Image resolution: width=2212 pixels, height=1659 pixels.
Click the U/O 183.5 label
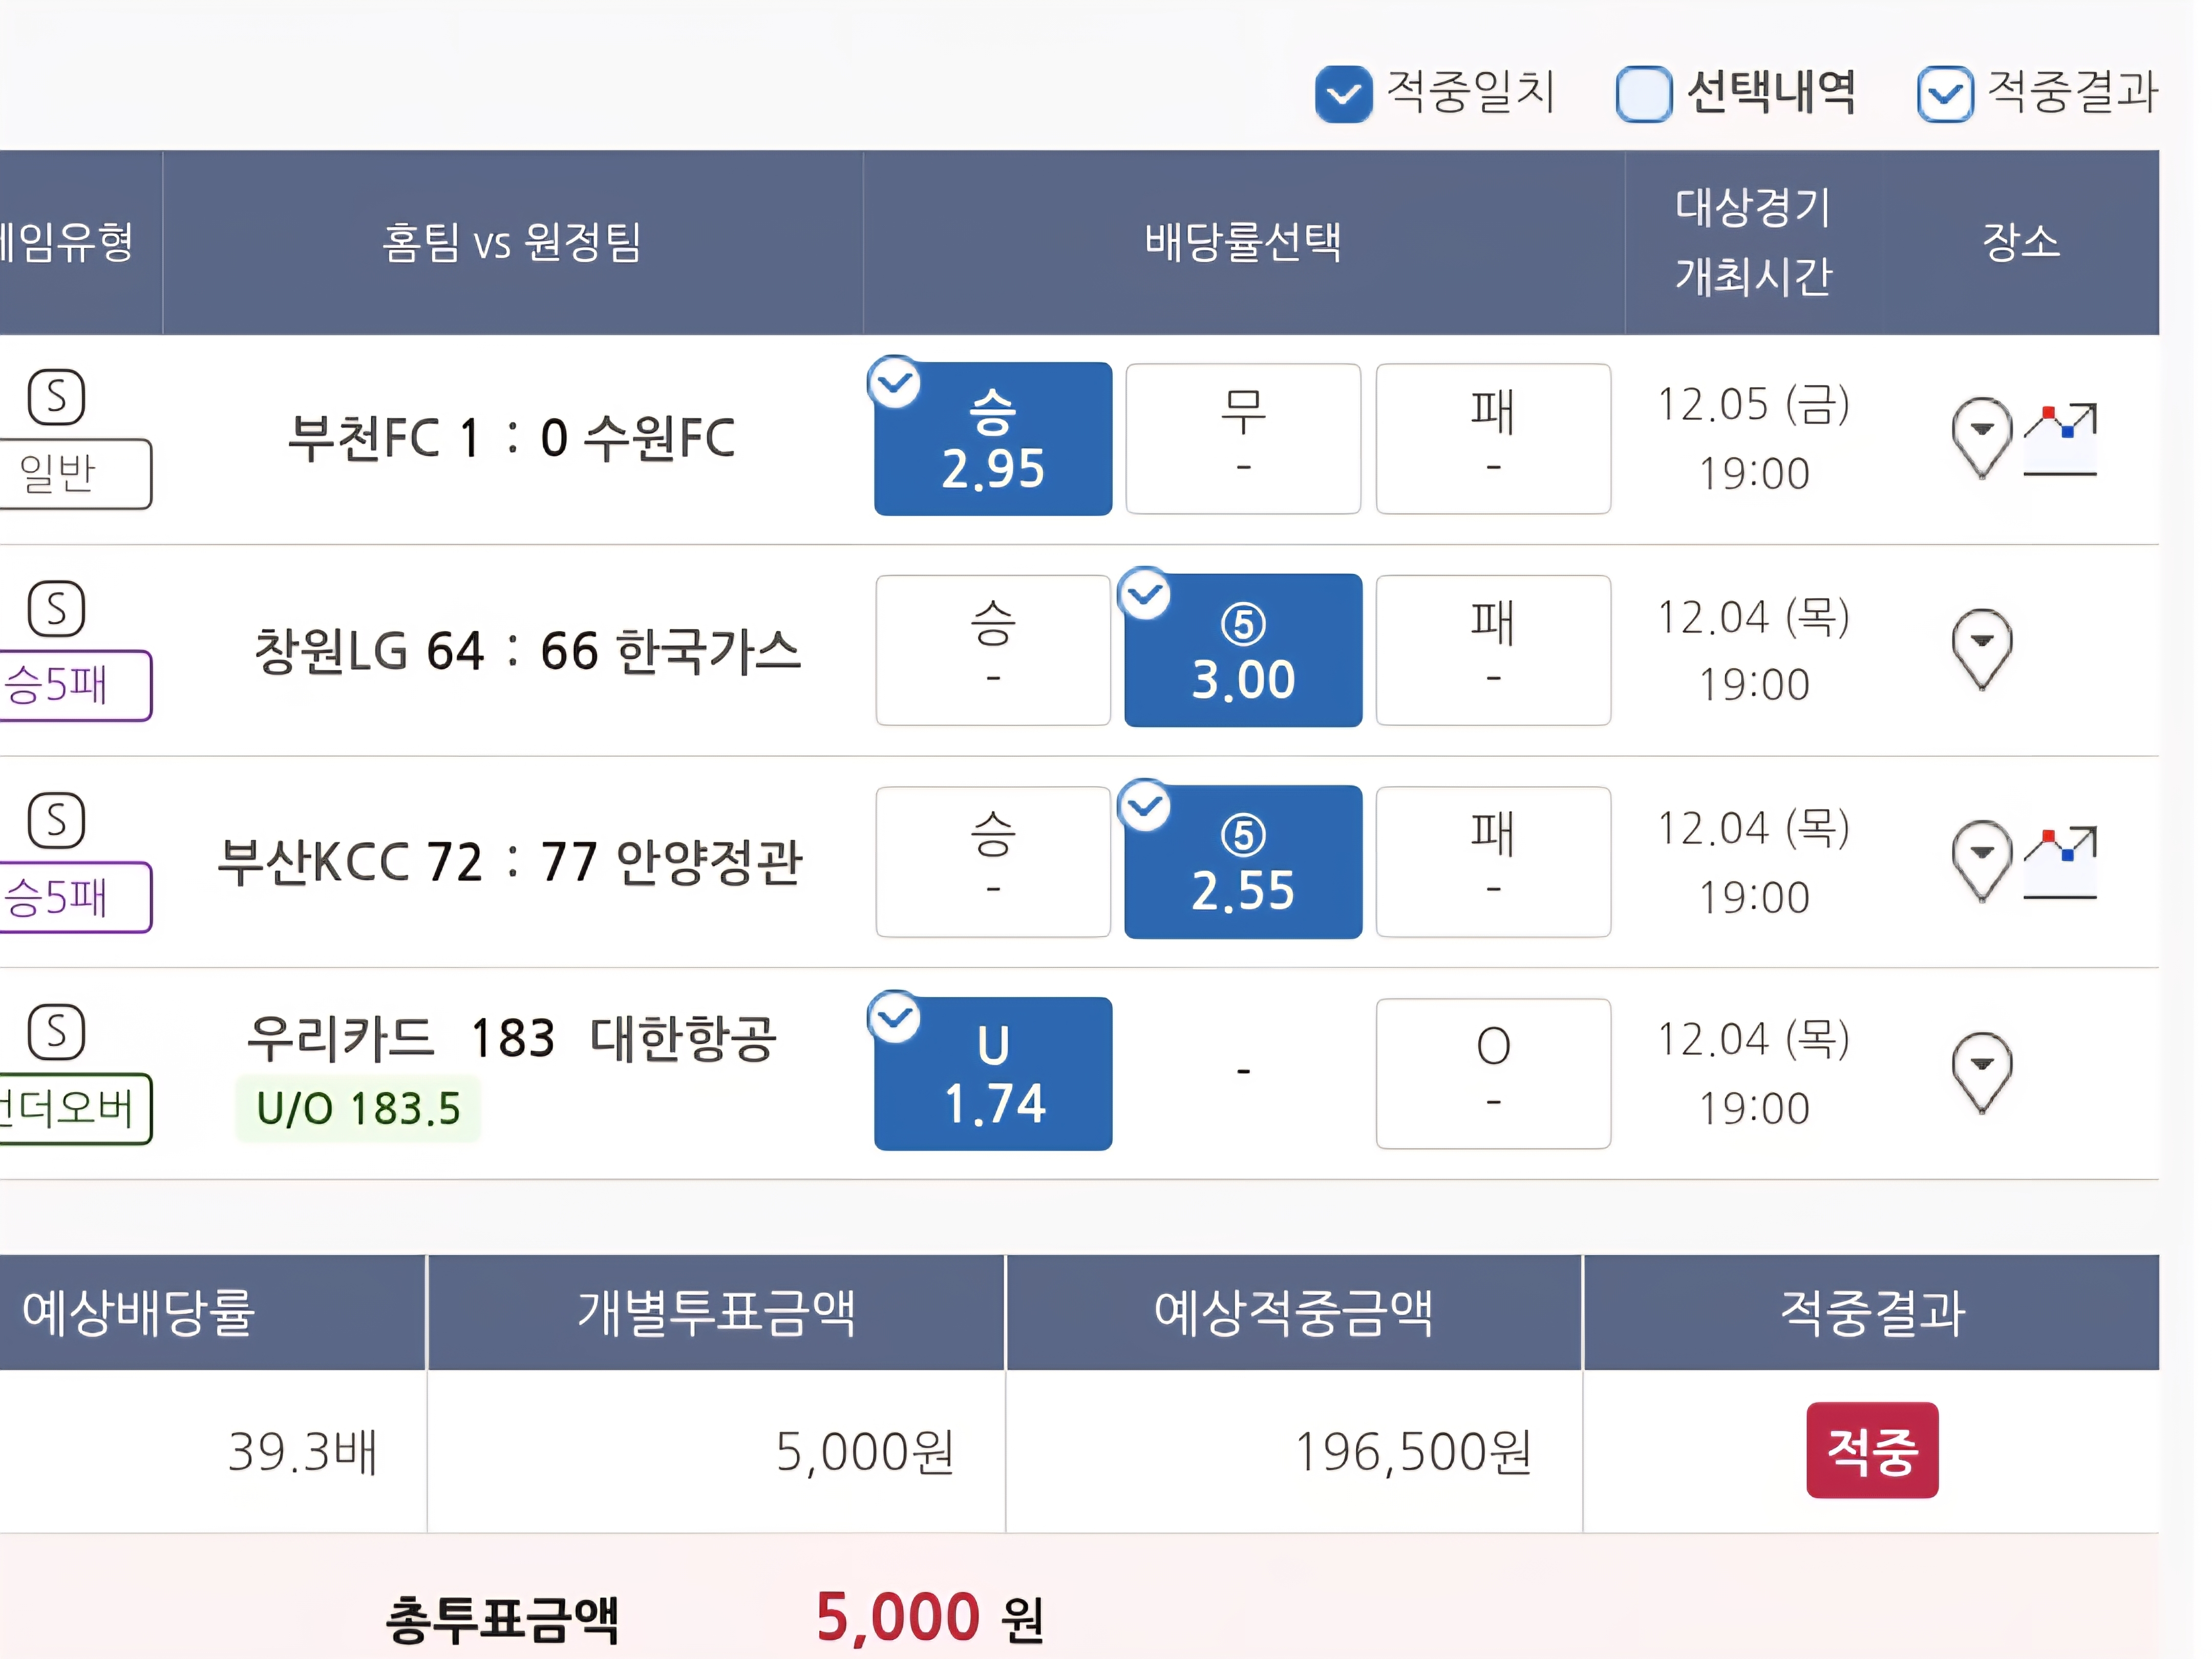[x=358, y=1108]
